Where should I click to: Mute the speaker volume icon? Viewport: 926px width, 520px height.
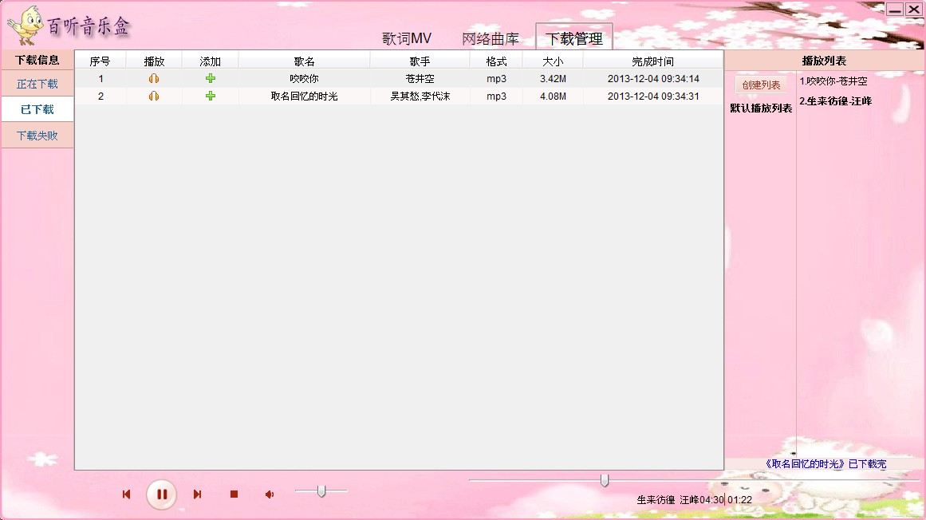coord(270,494)
